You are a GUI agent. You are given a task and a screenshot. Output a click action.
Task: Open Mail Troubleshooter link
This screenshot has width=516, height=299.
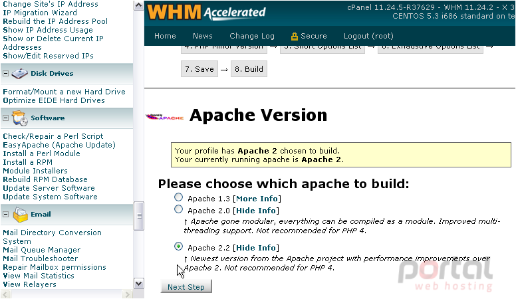click(41, 258)
